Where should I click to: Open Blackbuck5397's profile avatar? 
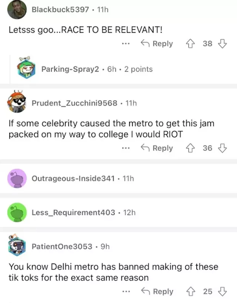click(17, 10)
